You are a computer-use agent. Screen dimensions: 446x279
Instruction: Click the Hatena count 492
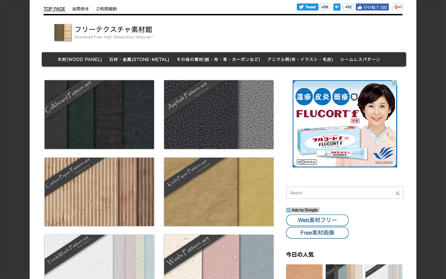click(348, 7)
